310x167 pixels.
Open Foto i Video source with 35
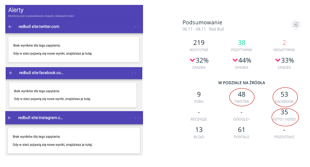click(284, 113)
